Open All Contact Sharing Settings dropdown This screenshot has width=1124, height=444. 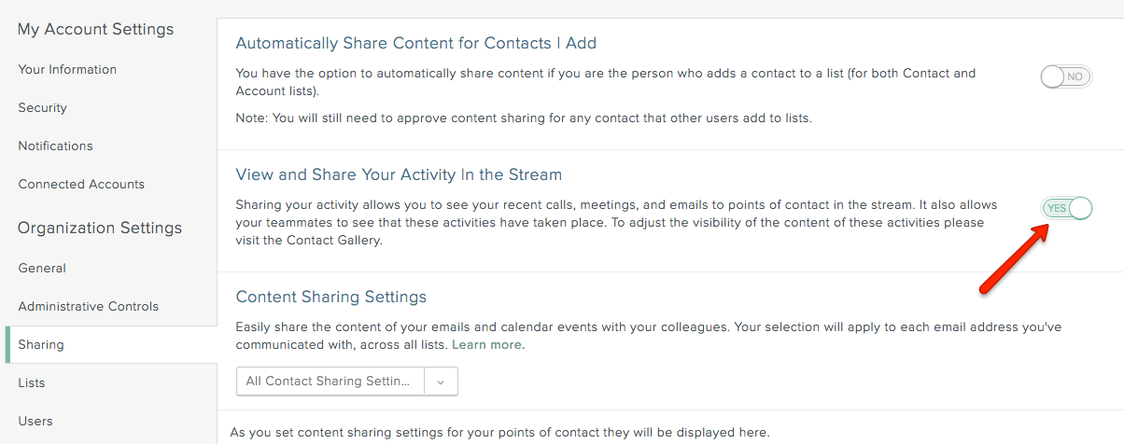(x=346, y=381)
